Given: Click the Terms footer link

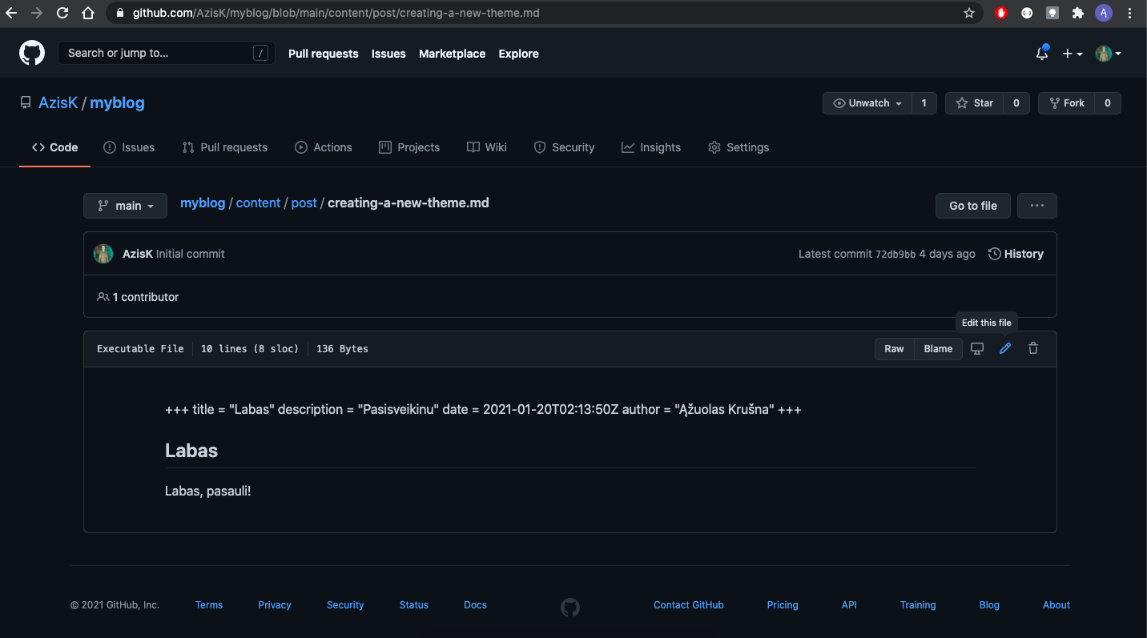Looking at the screenshot, I should 209,605.
